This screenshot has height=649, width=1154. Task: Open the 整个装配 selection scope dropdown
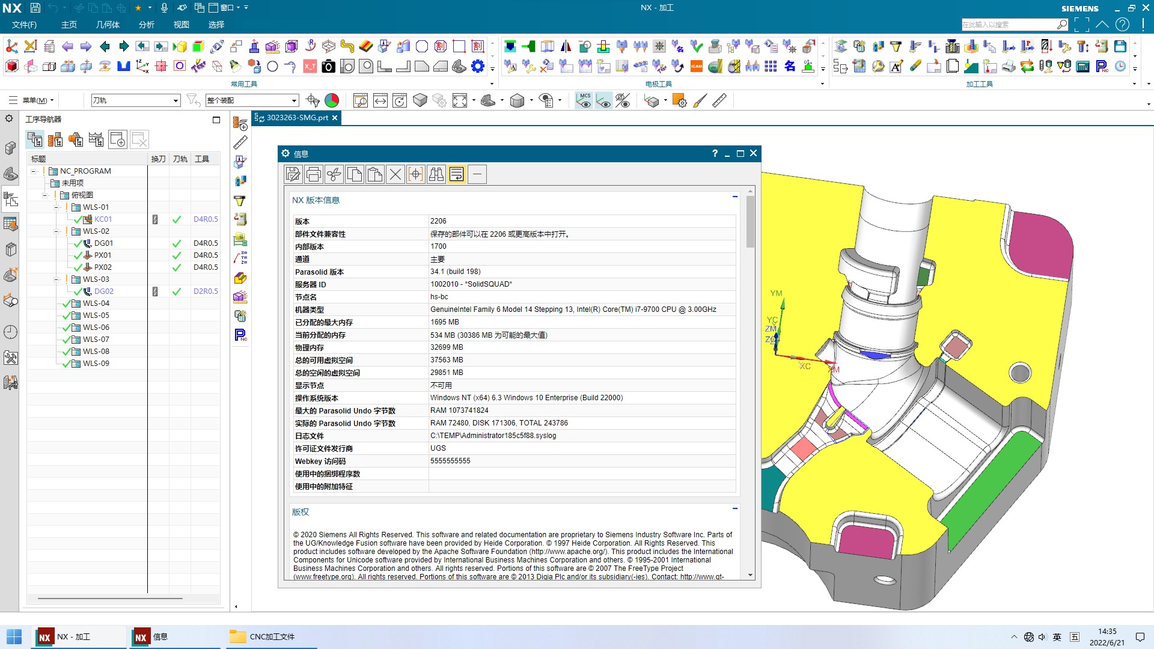pos(252,100)
